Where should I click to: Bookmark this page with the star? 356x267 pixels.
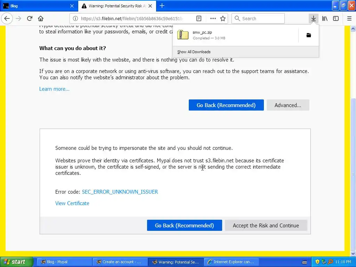point(223,19)
